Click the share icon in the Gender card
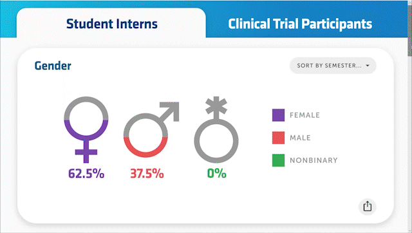Screen dimensions: 412x233 coord(368,207)
